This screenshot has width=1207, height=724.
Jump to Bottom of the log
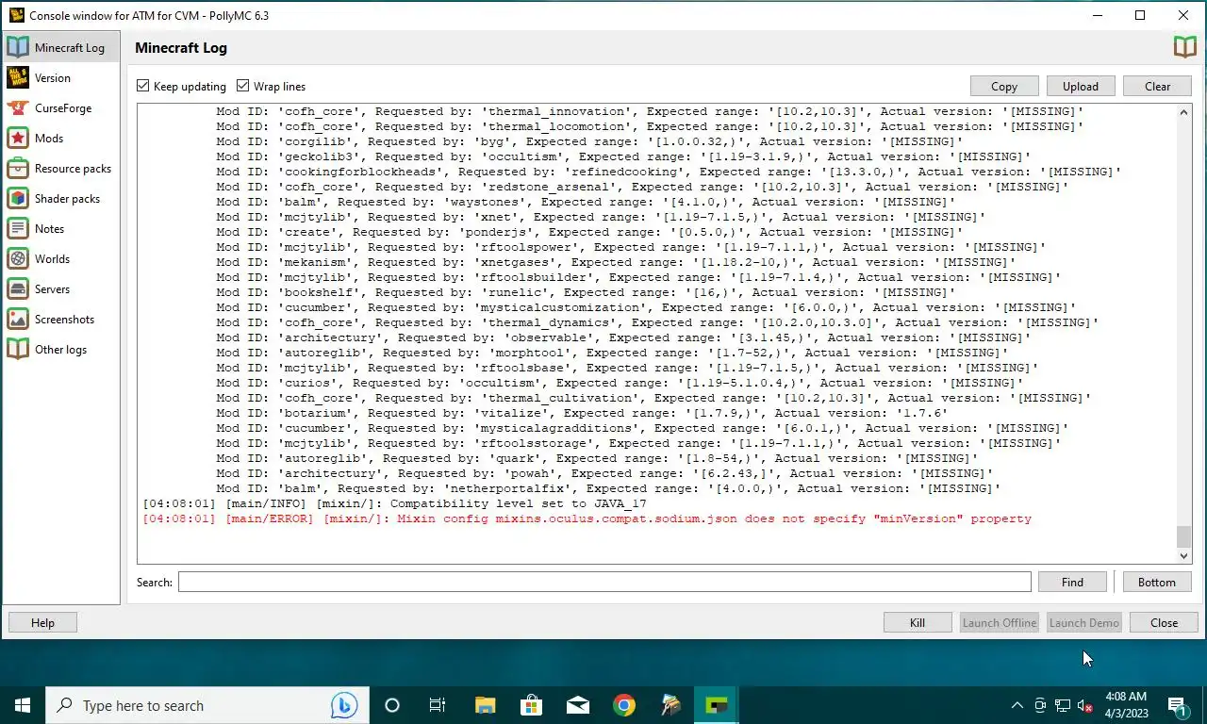tap(1157, 582)
